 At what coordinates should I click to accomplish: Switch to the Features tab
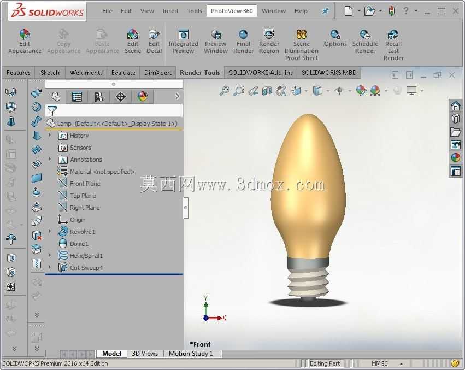click(x=19, y=72)
